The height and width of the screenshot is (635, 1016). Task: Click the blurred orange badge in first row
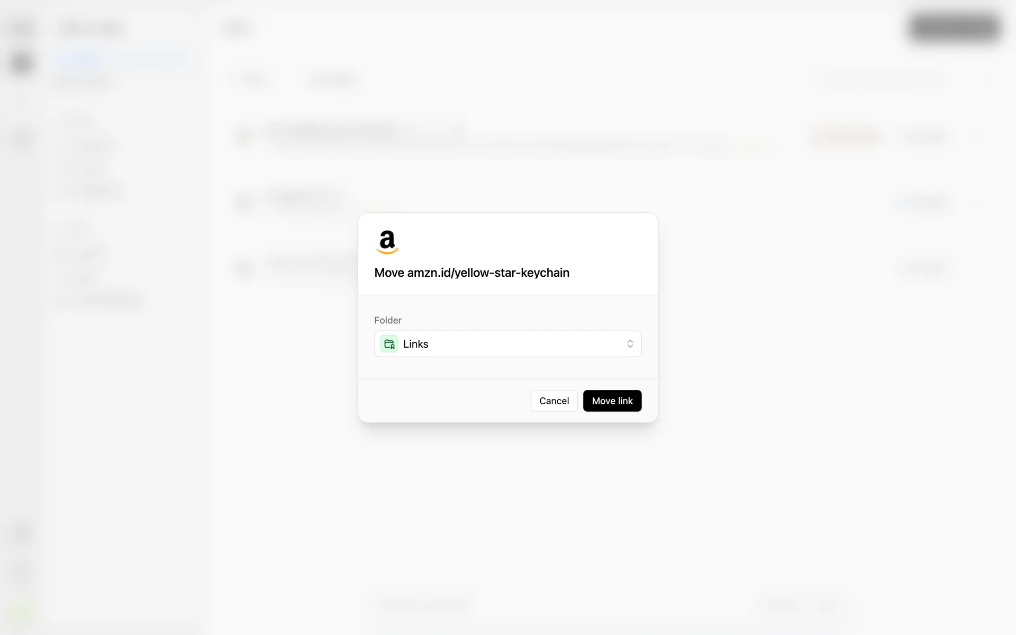click(847, 137)
